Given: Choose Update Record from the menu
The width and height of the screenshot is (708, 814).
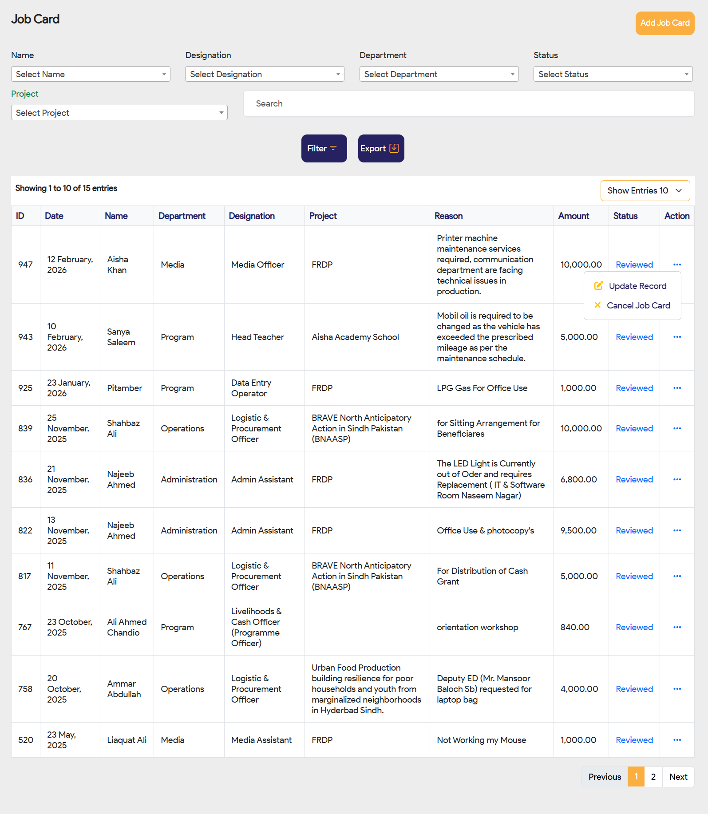Looking at the screenshot, I should (637, 286).
